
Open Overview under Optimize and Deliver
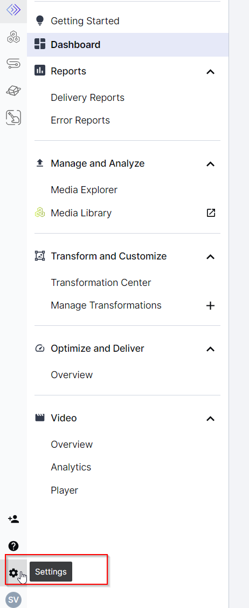coord(72,375)
